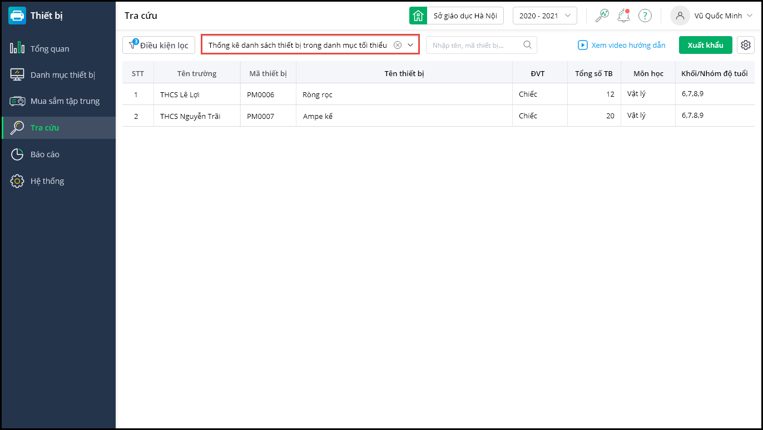Open the search analytics icon in header
Viewport: 763px width, 430px height.
pyautogui.click(x=602, y=16)
